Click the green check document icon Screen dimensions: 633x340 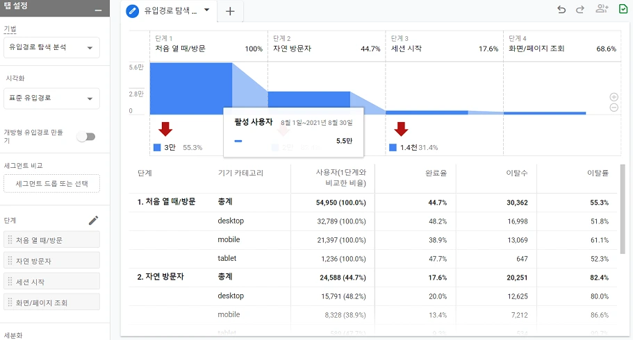coord(623,8)
